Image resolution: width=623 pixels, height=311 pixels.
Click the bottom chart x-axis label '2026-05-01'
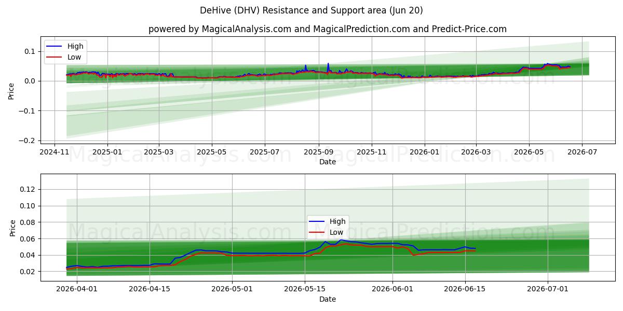pos(232,290)
